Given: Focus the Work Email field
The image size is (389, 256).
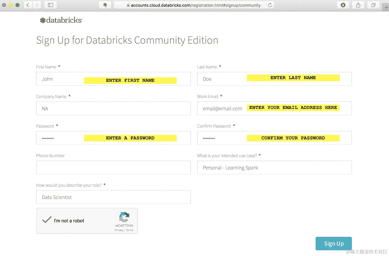Looking at the screenshot, I should pyautogui.click(x=274, y=108).
